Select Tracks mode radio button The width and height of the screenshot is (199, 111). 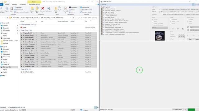(x=171, y=24)
